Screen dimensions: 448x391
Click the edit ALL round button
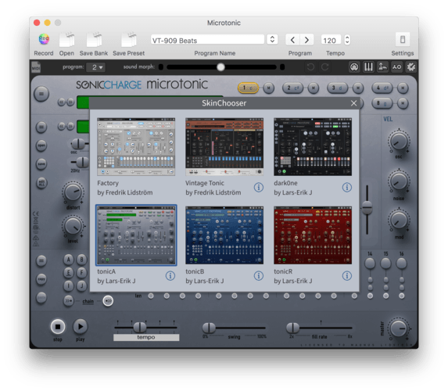click(41, 183)
